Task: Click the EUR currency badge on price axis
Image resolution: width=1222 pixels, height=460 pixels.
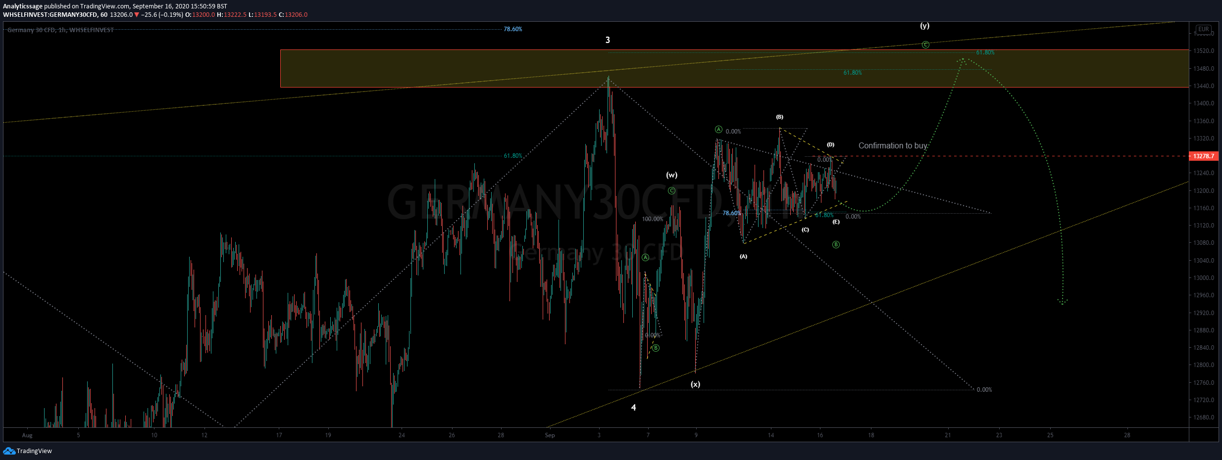Action: coord(1203,29)
